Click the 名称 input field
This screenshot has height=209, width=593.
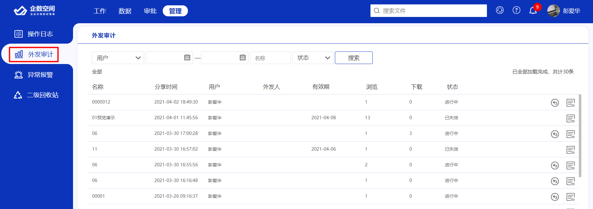click(270, 58)
